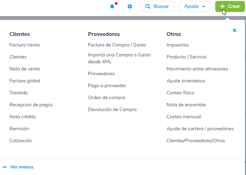Open Nota de venta entry

point(25,69)
